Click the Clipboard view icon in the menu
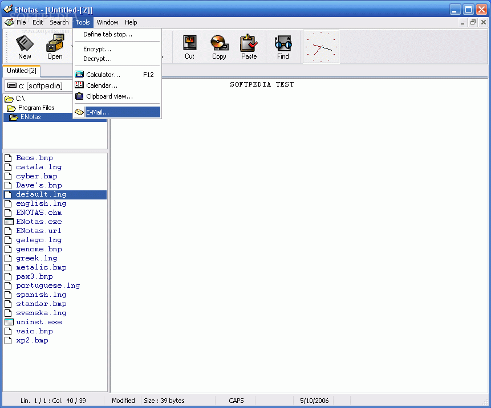The width and height of the screenshot is (491, 408). click(79, 96)
